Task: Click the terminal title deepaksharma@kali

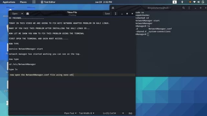Action: [x=159, y=8]
